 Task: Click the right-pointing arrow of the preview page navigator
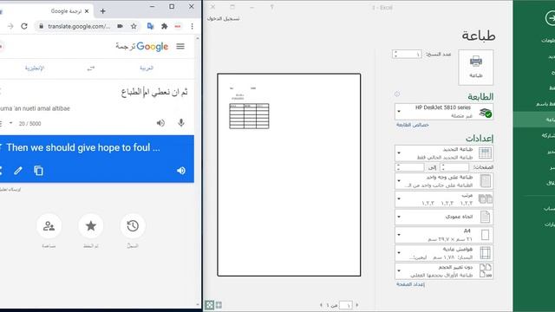(356, 305)
